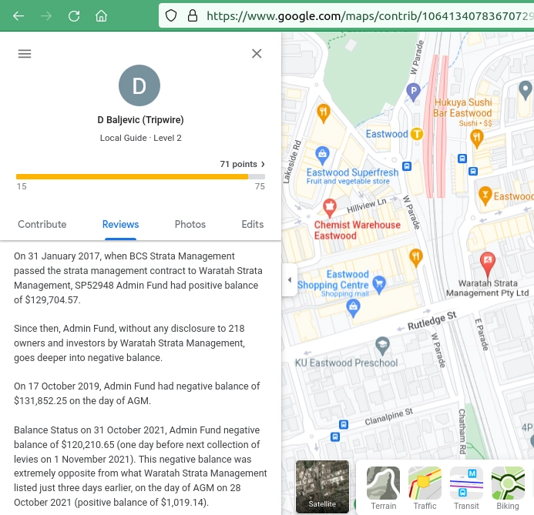Click the D Baljevic (Tripwire) name
The height and width of the screenshot is (515, 534).
pyautogui.click(x=140, y=120)
